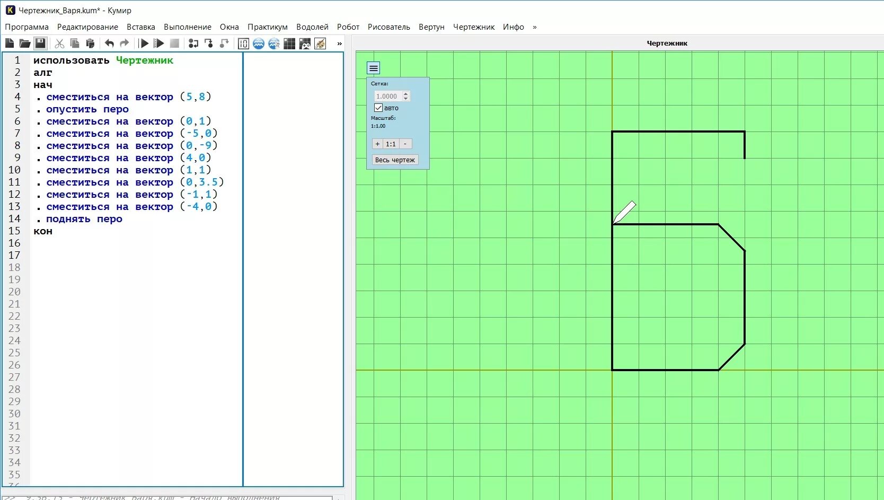Open the Робот menu
Screen dimensions: 884x500
tap(348, 27)
